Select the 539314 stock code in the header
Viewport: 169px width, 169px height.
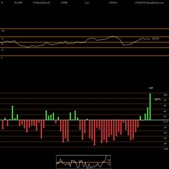click(x=113, y=3)
